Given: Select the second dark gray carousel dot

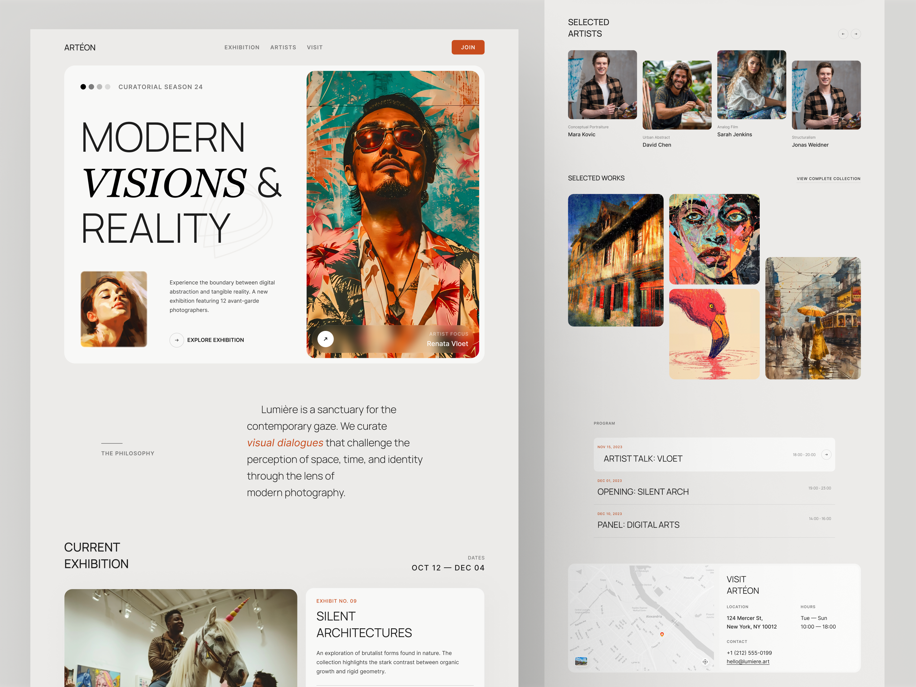Looking at the screenshot, I should pyautogui.click(x=92, y=87).
